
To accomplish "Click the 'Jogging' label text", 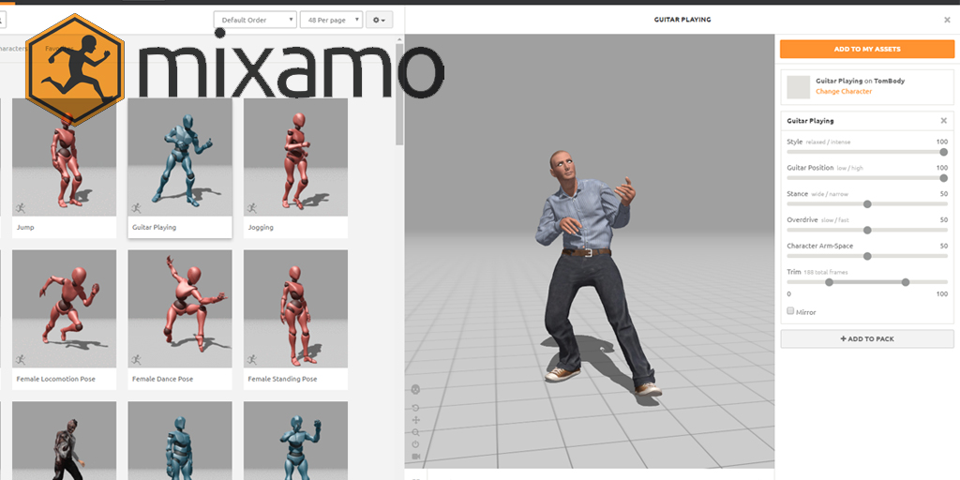I will pyautogui.click(x=261, y=227).
